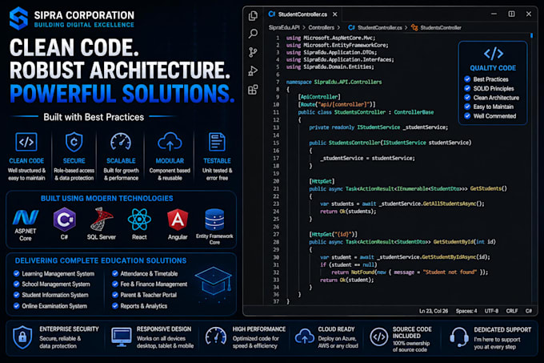Click the GetStudents method name

[486, 188]
